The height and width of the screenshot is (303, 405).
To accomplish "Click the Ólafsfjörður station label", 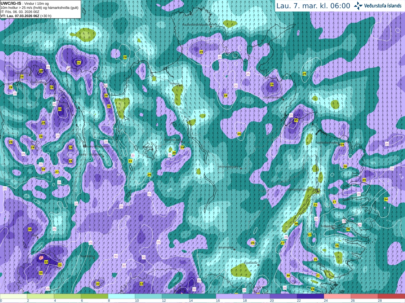I will (38, 82).
